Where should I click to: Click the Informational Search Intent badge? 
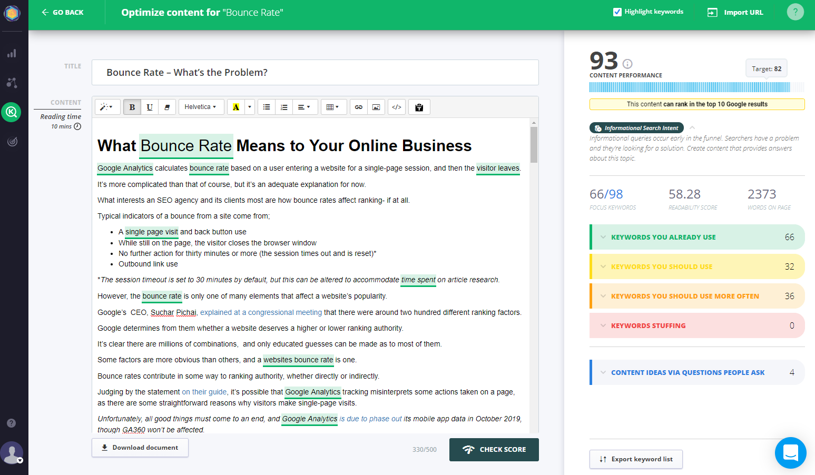click(636, 128)
